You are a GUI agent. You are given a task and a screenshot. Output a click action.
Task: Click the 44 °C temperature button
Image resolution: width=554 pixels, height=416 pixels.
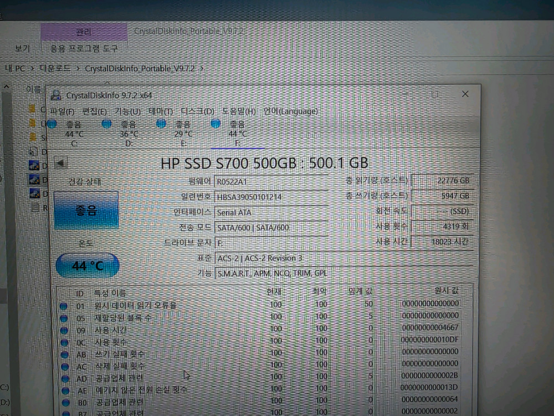88,265
